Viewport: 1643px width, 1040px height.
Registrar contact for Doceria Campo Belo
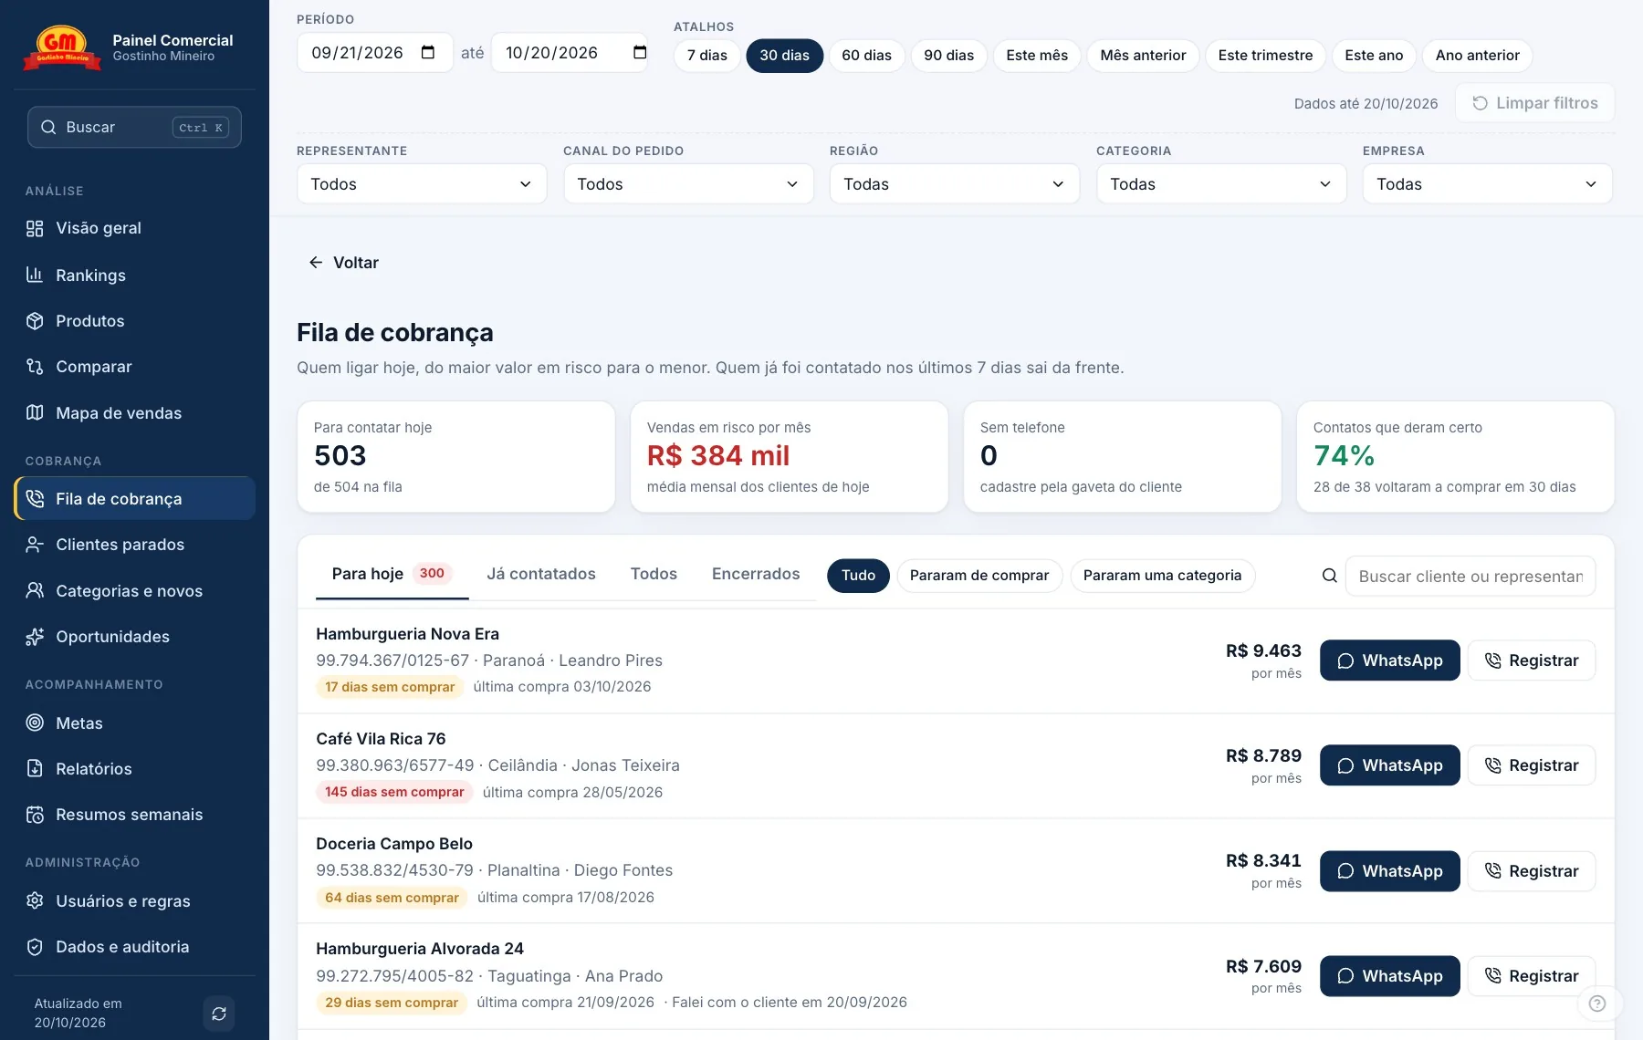(x=1532, y=871)
